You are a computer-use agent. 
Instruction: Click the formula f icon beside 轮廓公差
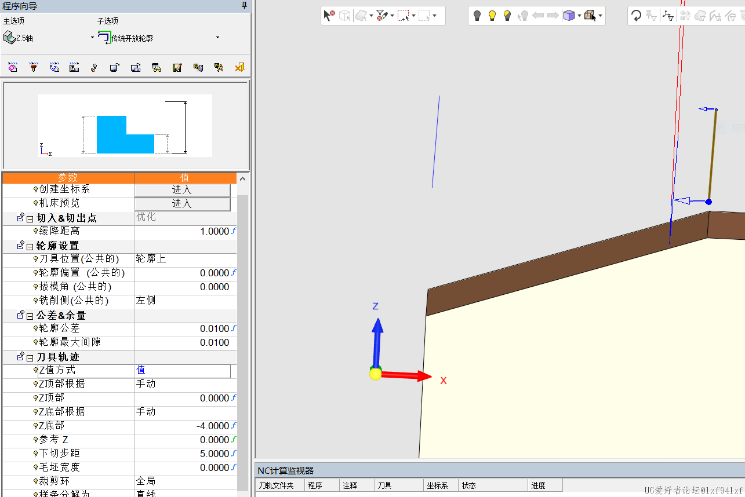coord(234,328)
